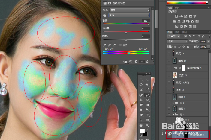Select the Blur tool
This screenshot has height=140, width=211.
tap(141, 110)
